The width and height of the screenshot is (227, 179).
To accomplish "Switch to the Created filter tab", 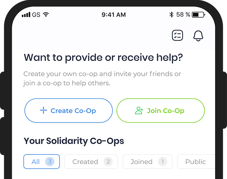I will tap(91, 162).
